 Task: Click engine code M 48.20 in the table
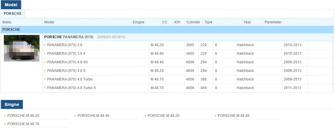point(157,71)
